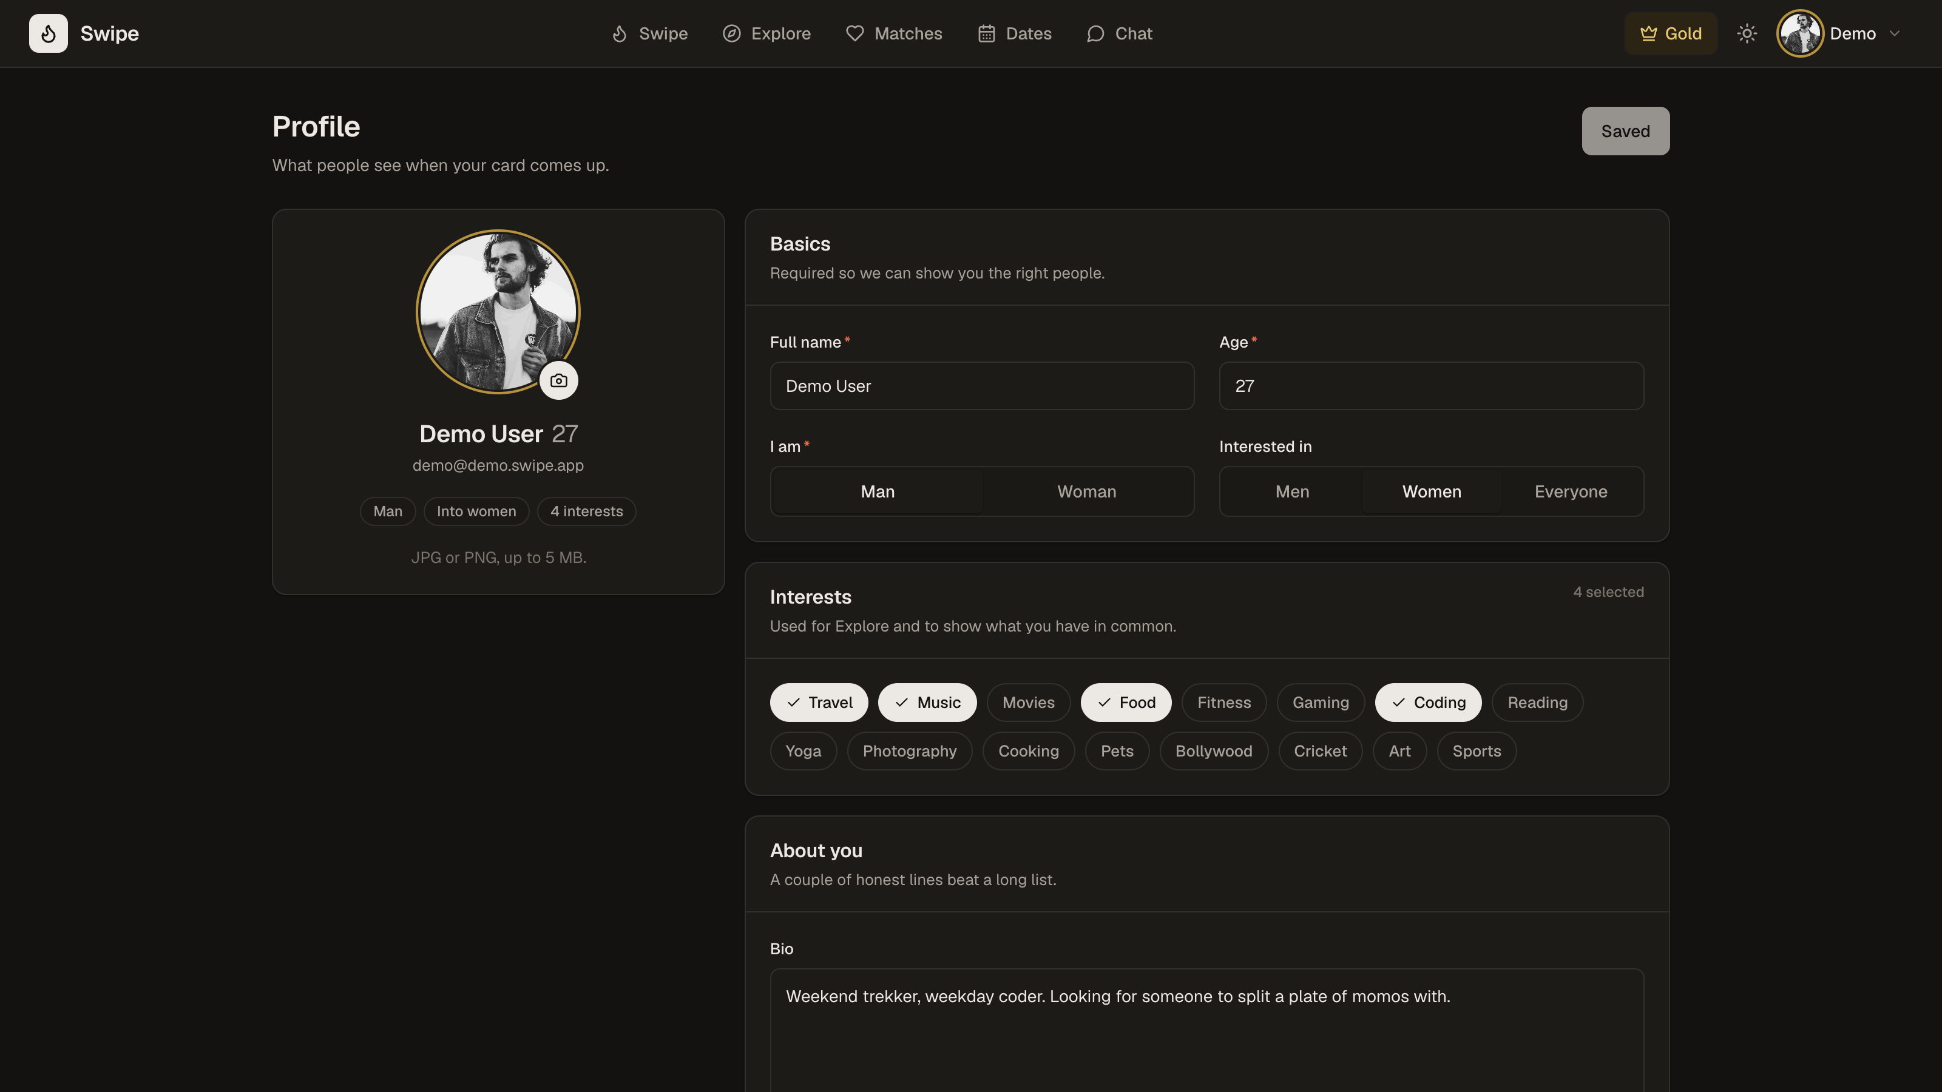Click the Demo avatar in the navbar

pos(1800,33)
